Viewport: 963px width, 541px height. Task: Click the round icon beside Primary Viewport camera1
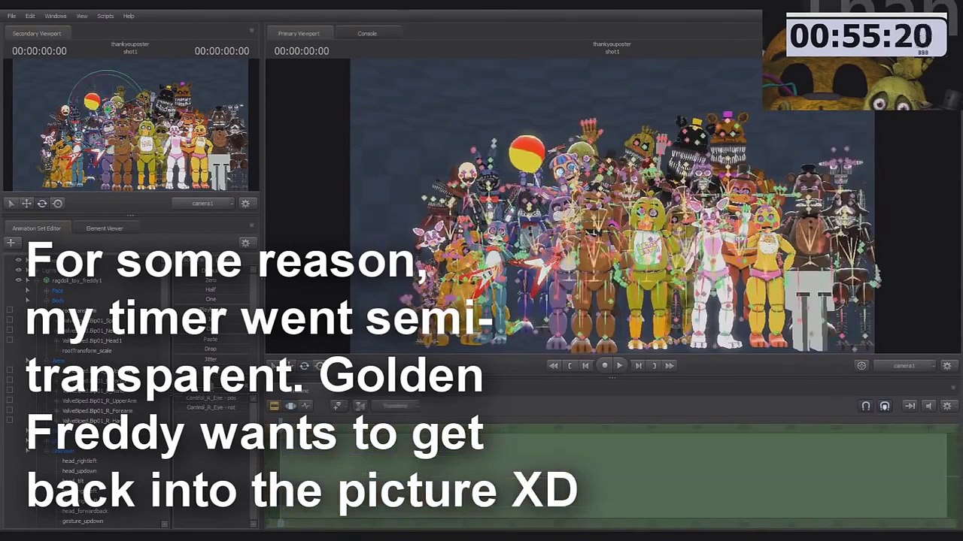coord(861,366)
